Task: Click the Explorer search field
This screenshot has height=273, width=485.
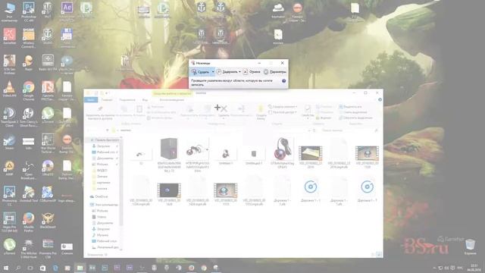Action: coord(349,130)
